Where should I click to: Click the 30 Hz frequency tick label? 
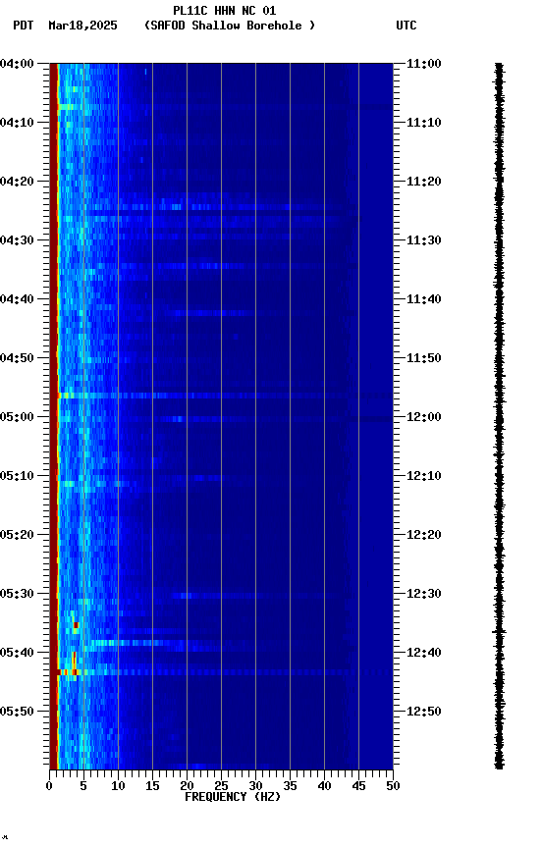click(x=255, y=786)
